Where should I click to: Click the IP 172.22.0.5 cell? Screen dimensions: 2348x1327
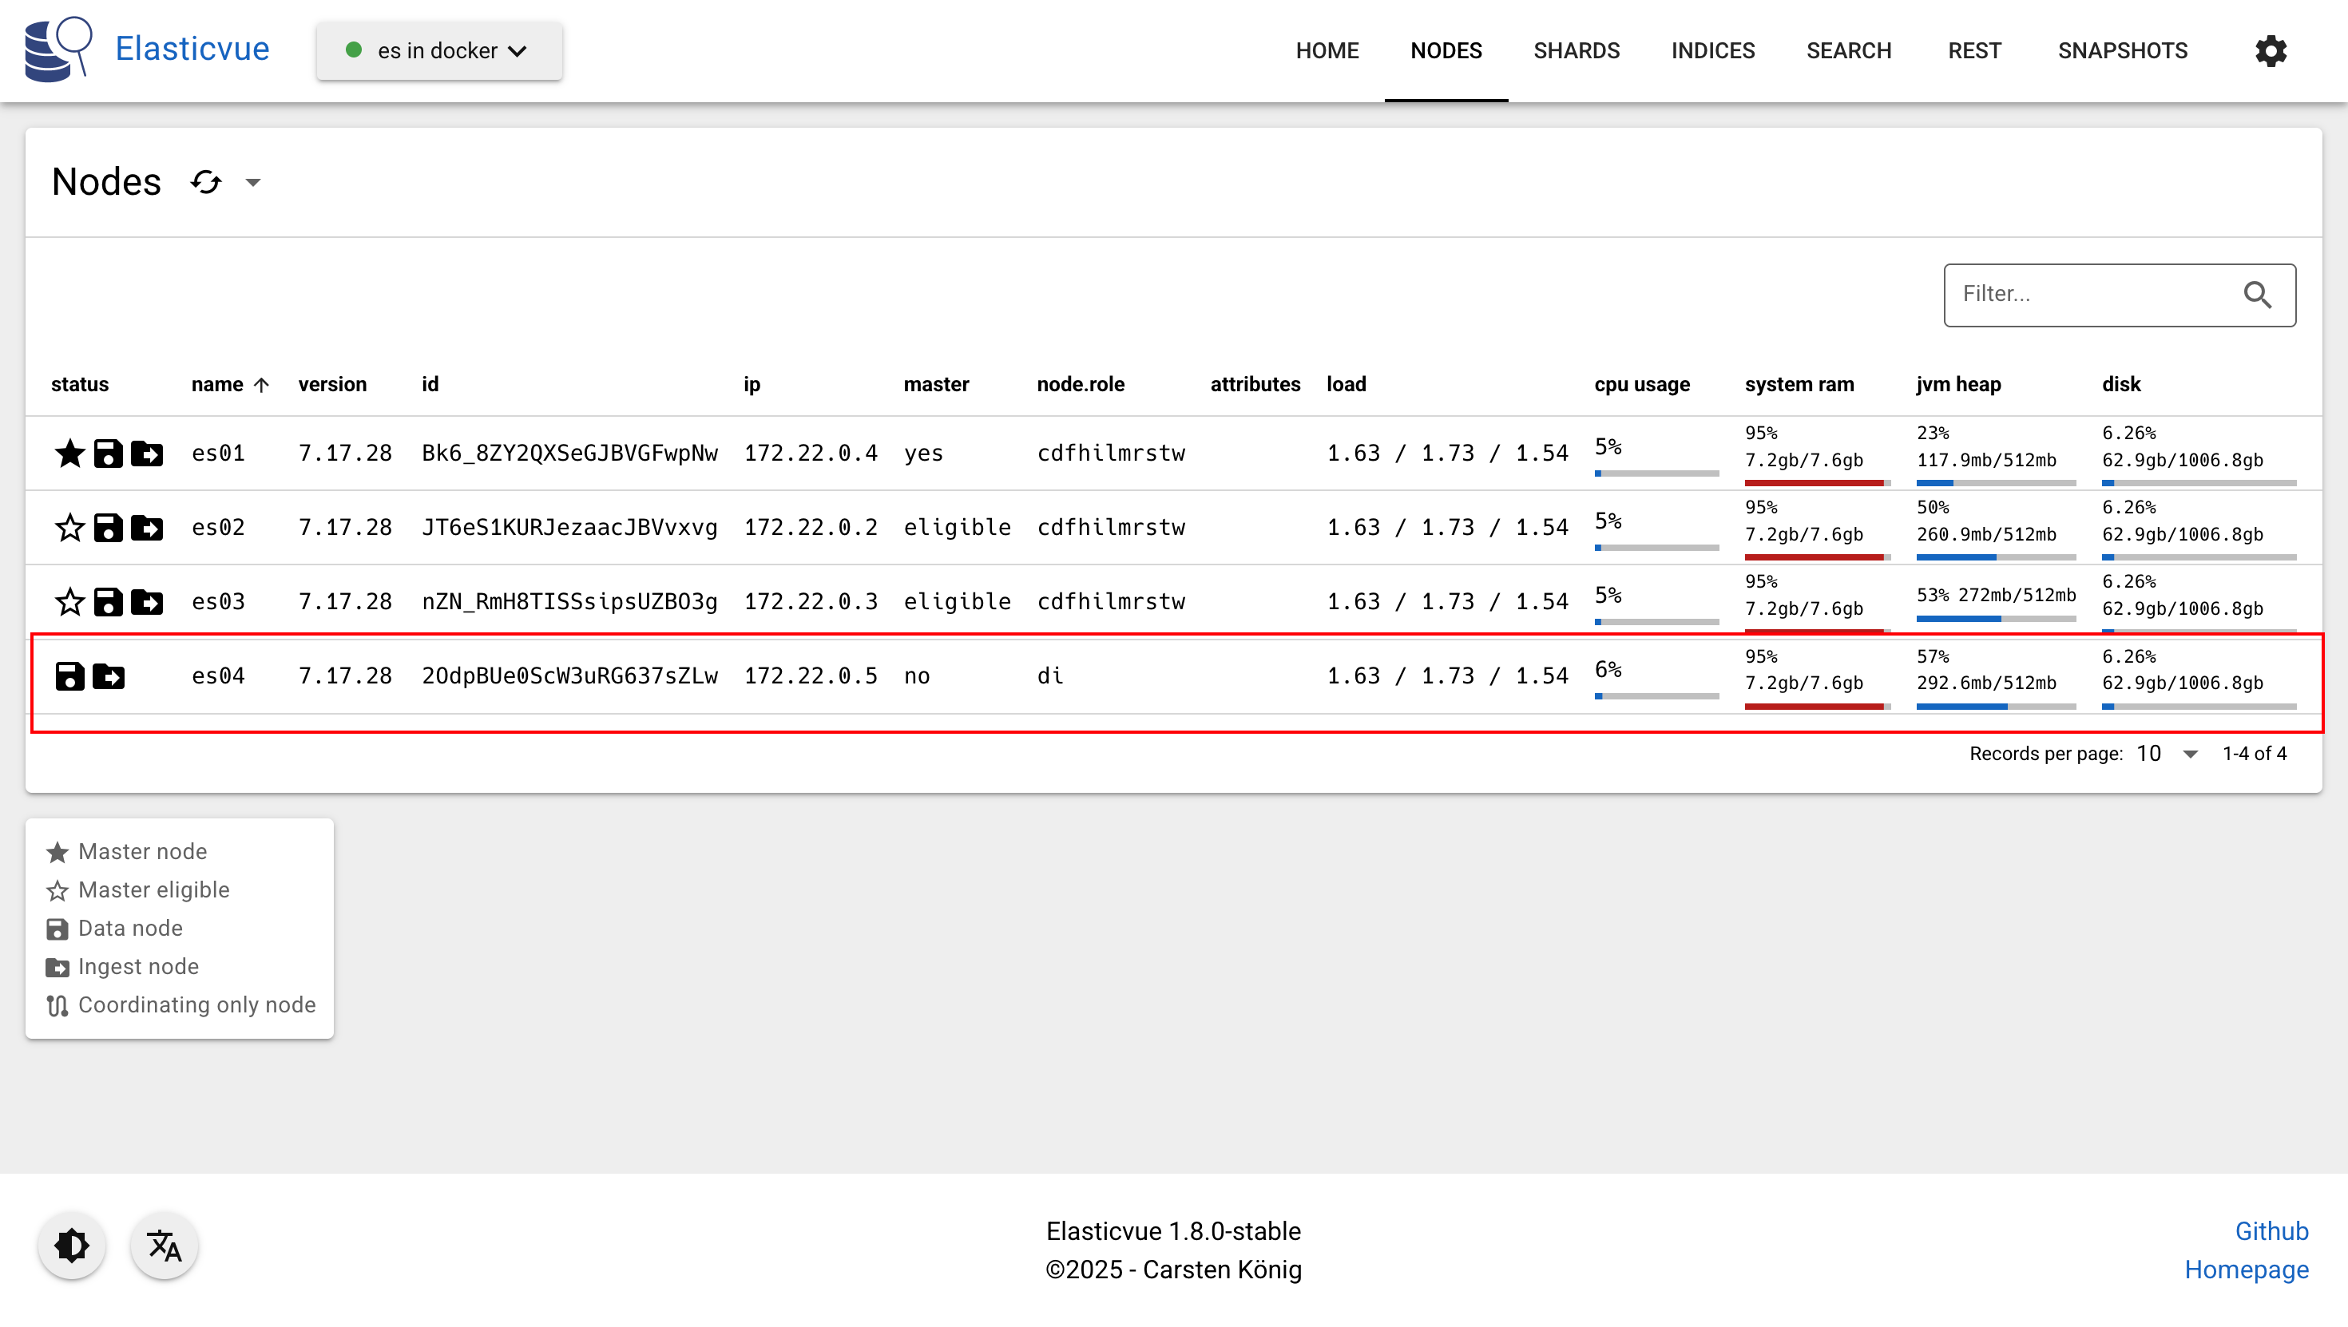(x=811, y=676)
